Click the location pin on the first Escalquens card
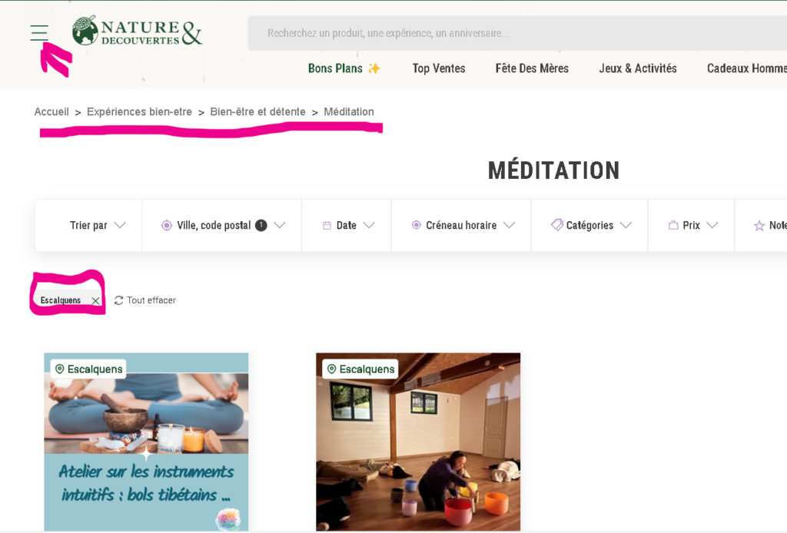787x533 pixels. click(x=60, y=369)
